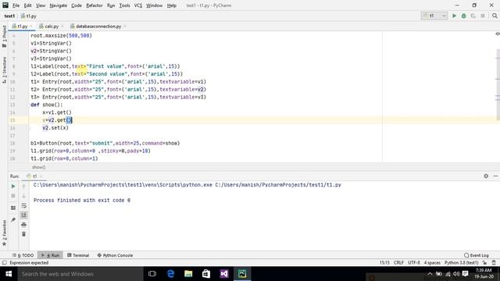Viewport: 500px width, 281px height.
Task: Go to line via 15:15 indicator
Action: pos(384,263)
